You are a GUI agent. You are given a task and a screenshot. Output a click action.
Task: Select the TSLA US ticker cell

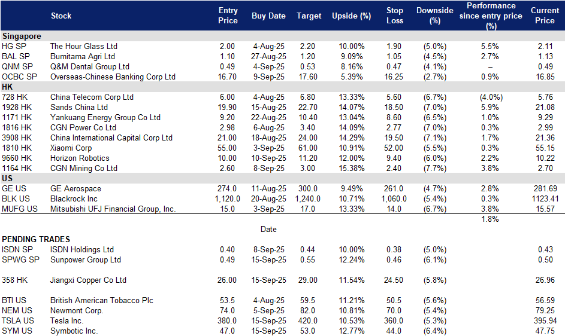pyautogui.click(x=17, y=320)
